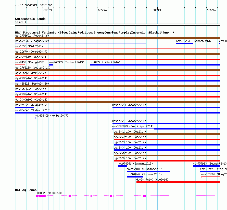Click the chr16:68563975..68601385 coordinate label

(34, 5)
